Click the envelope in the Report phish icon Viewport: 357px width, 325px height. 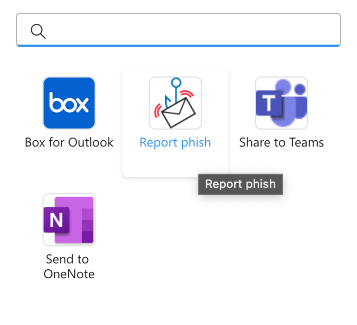(x=178, y=113)
